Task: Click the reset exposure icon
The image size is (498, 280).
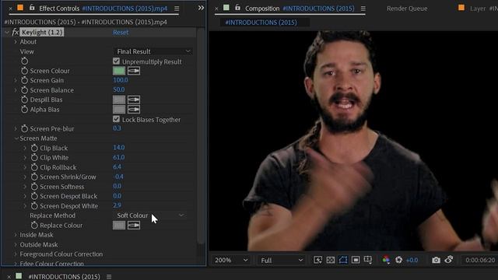Action: coord(399,260)
